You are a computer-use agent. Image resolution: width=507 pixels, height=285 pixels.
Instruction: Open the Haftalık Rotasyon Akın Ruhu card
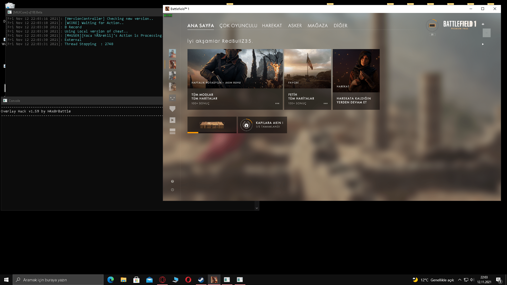tap(235, 79)
